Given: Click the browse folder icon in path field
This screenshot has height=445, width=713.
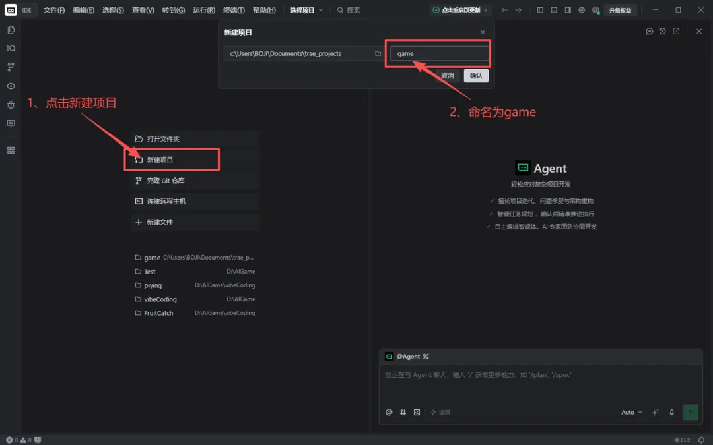Looking at the screenshot, I should [x=378, y=53].
